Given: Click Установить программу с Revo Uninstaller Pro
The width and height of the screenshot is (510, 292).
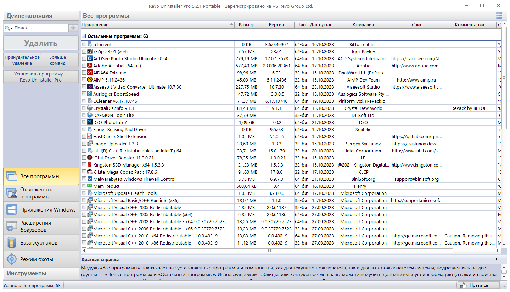Looking at the screenshot, I should [x=41, y=77].
